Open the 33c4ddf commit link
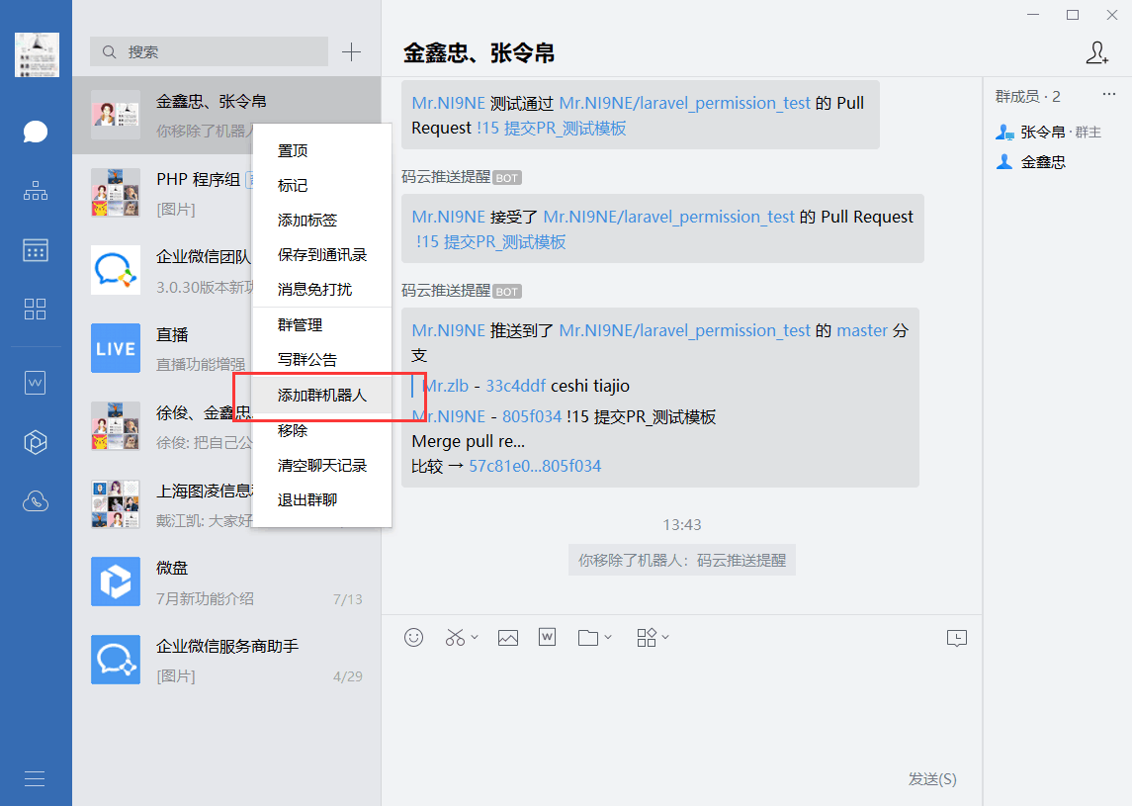This screenshot has height=806, width=1132. (515, 386)
